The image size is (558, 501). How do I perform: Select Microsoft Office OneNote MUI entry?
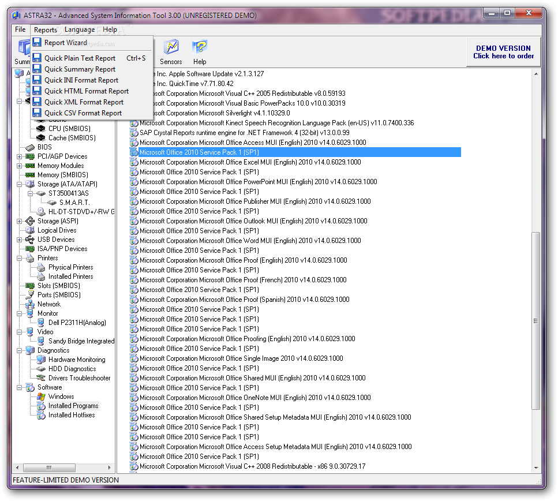(255, 398)
